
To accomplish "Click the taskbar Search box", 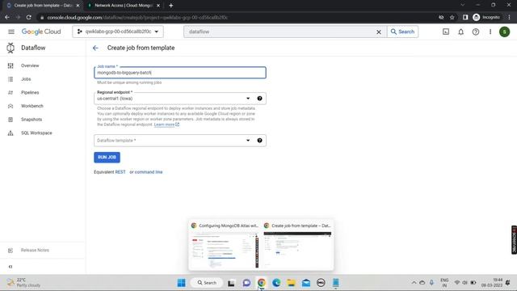I will click(x=207, y=283).
